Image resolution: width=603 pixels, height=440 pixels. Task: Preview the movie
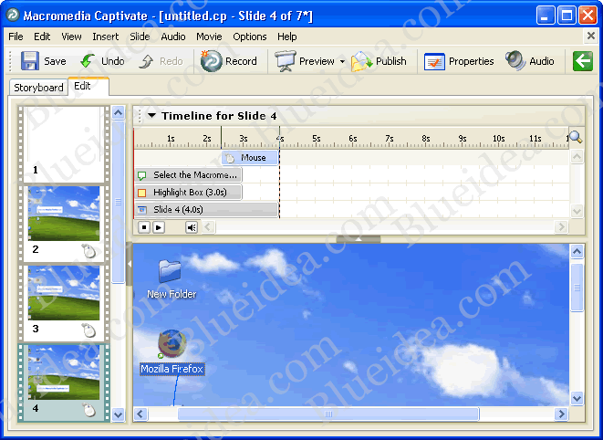click(x=304, y=61)
